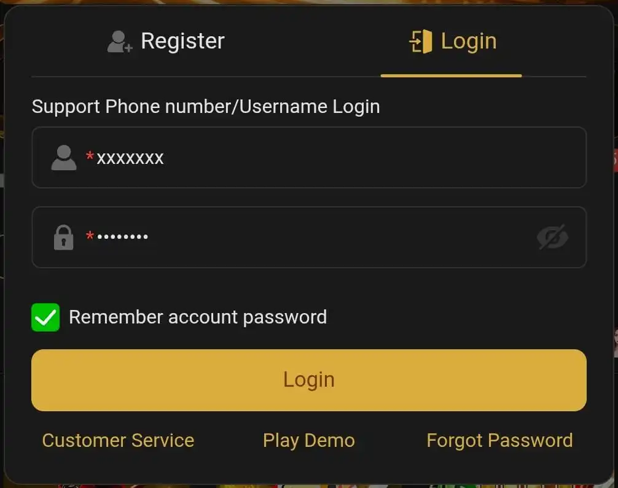
Task: Click the masked password dots
Action: pos(123,237)
